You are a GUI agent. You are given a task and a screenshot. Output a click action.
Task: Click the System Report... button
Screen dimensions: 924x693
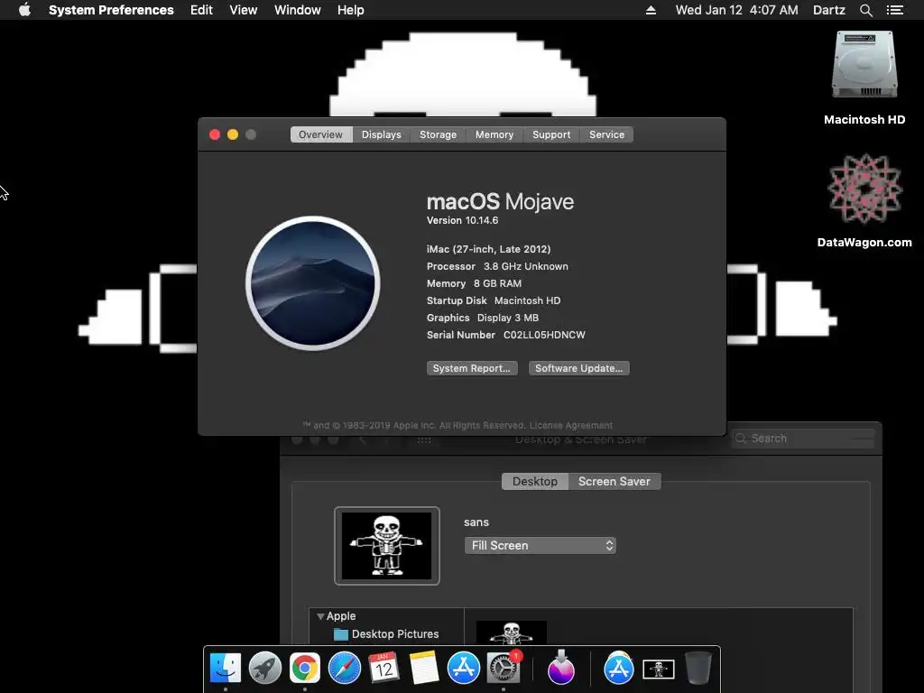point(472,368)
